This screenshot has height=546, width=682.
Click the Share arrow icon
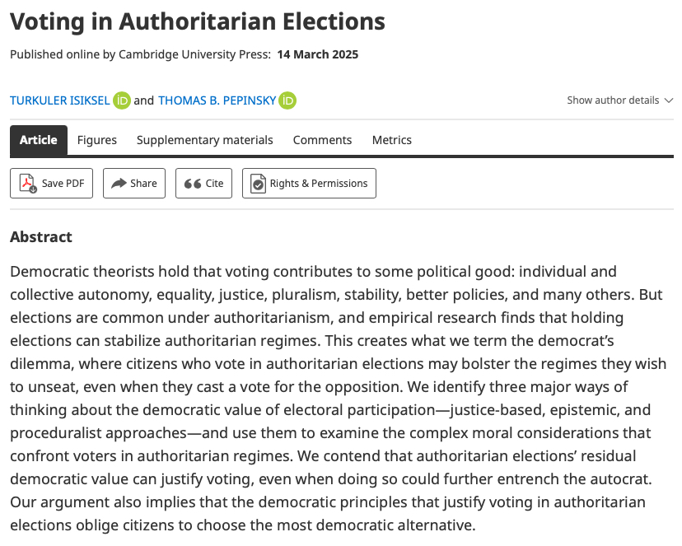point(119,184)
